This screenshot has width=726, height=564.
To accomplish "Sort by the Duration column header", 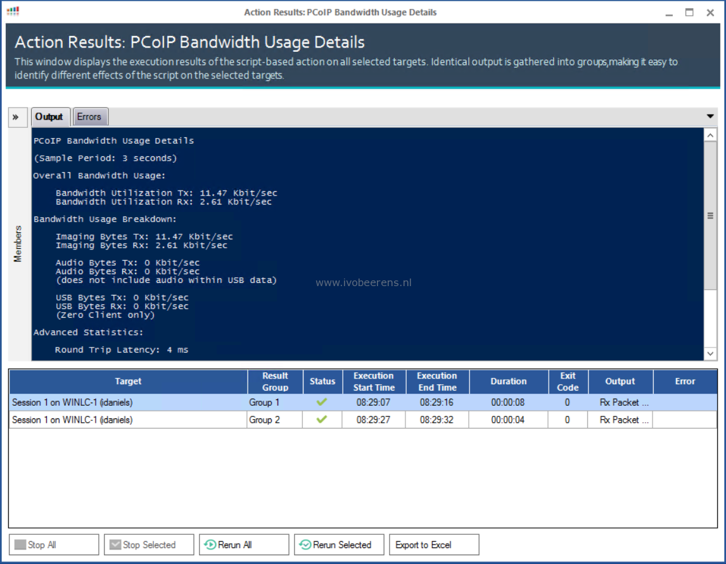I will pyautogui.click(x=508, y=381).
